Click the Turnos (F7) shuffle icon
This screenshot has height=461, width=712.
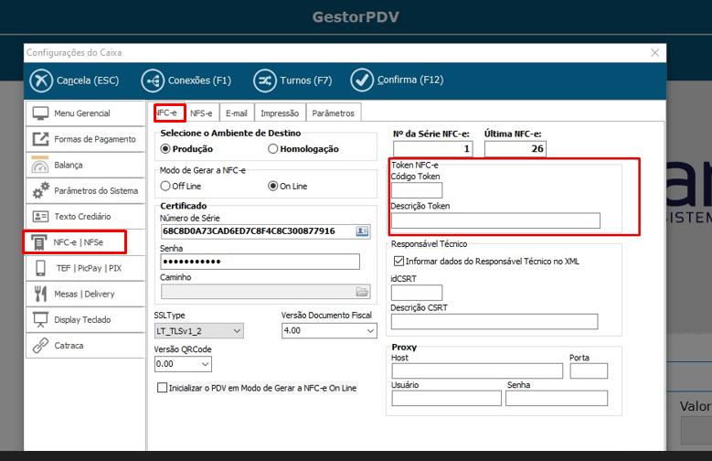(265, 80)
